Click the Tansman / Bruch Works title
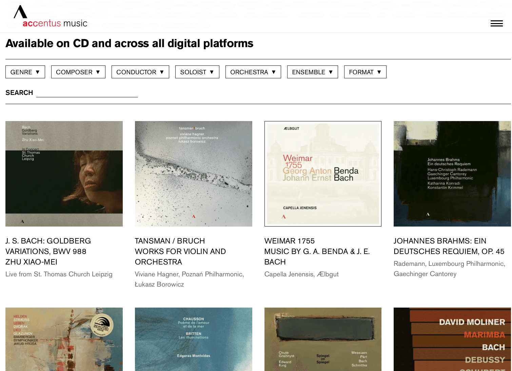Image resolution: width=512 pixels, height=371 pixels. 180,251
